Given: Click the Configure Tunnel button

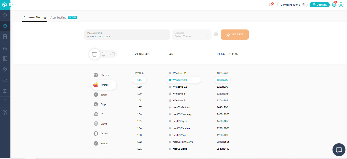Looking at the screenshot, I should (x=292, y=5).
